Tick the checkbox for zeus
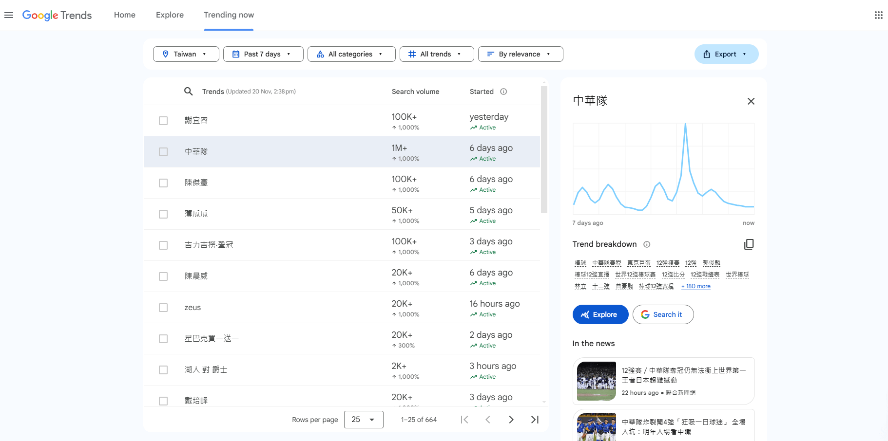 [163, 308]
